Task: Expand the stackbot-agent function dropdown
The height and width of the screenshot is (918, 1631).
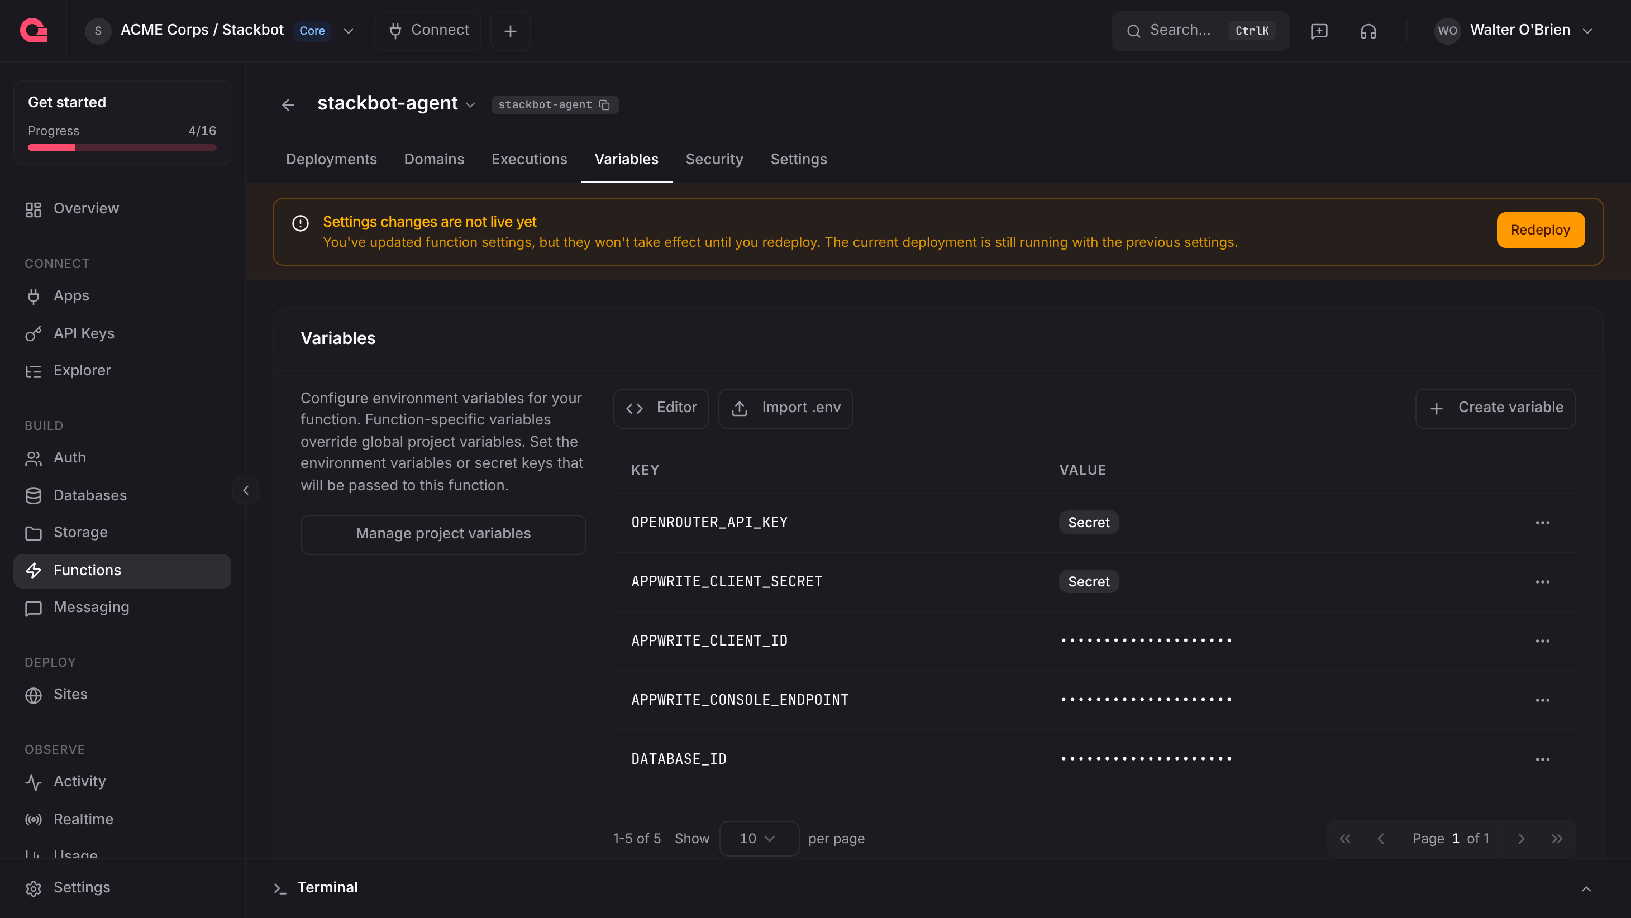Action: pos(470,105)
